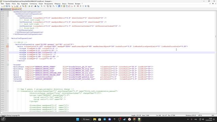Viewport: 217px width, 122px height.
Task: Click the vertical scrollbar thumb
Action: pos(216,36)
